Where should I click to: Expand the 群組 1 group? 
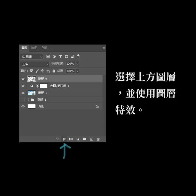point(28,100)
